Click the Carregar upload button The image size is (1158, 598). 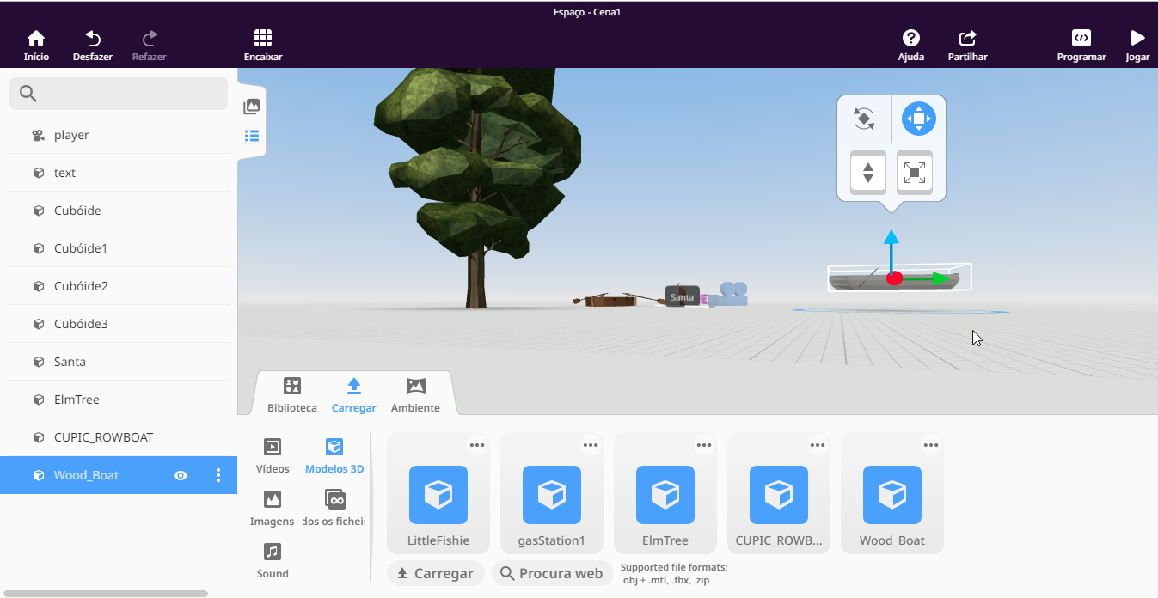tap(436, 573)
